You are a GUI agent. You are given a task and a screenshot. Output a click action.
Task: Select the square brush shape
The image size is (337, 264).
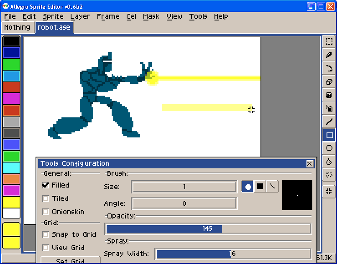tap(260, 186)
